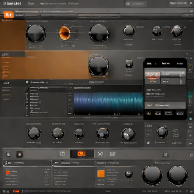Select the rightmost tab in the black popup header
Viewport: 194px width, 194px height.
[180, 64]
